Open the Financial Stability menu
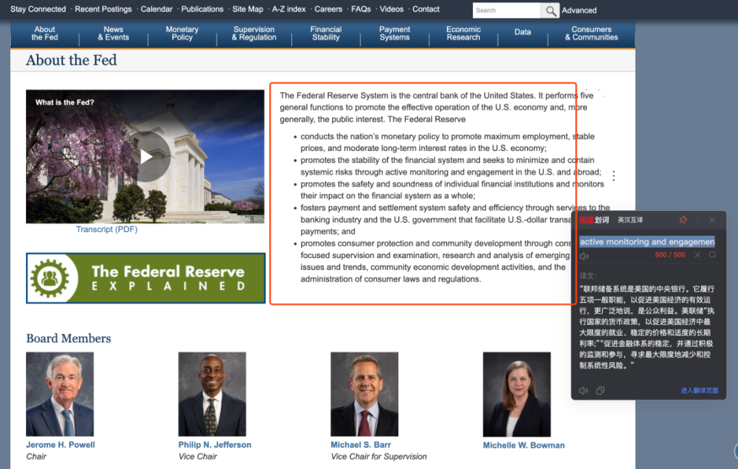This screenshot has height=469, width=738. (326, 33)
